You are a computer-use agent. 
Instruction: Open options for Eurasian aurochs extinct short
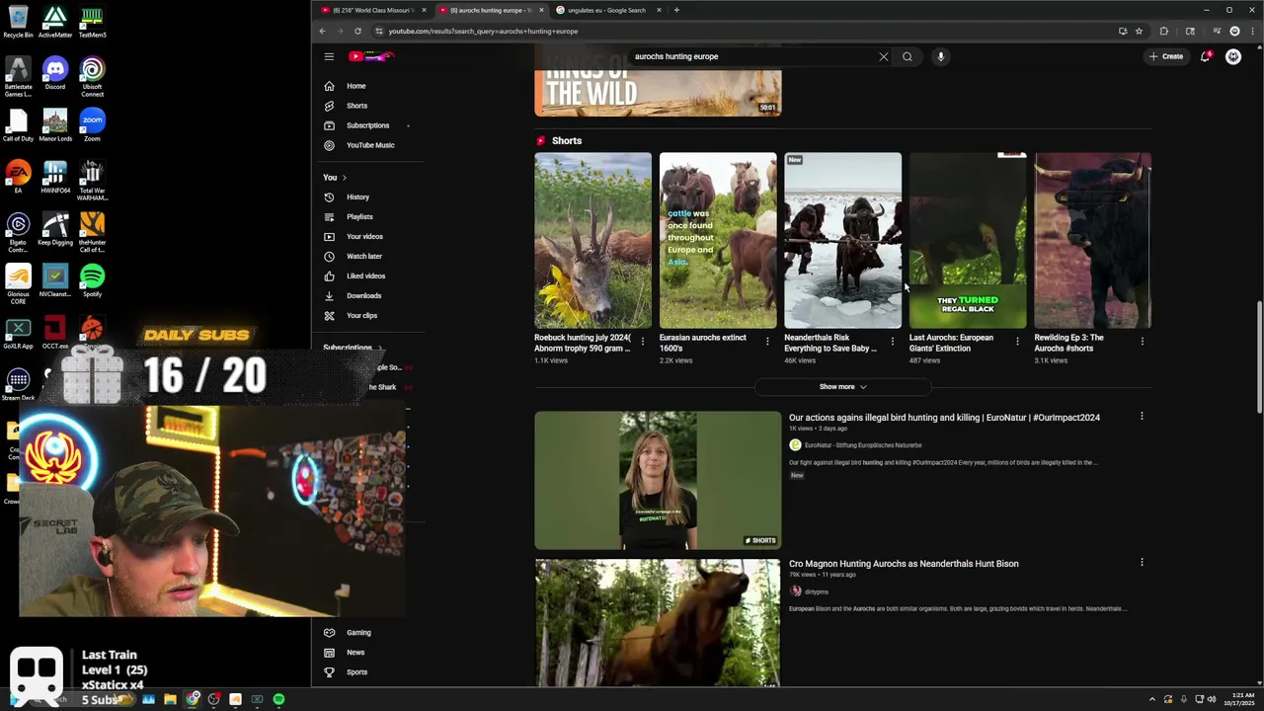pyautogui.click(x=767, y=342)
